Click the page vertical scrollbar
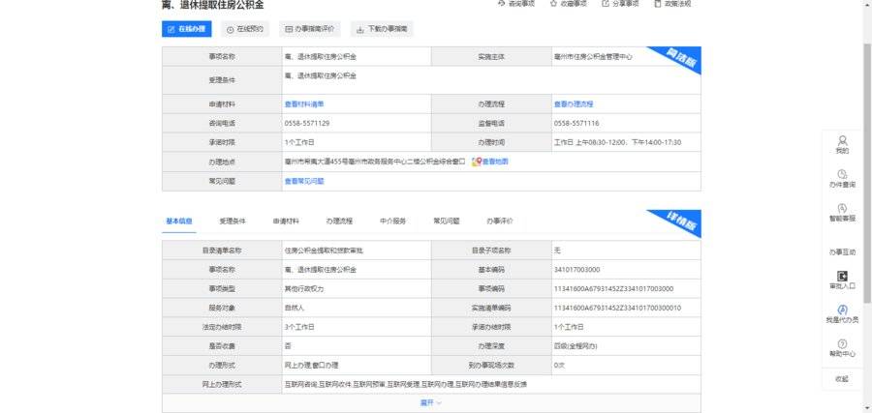The image size is (872, 413). pyautogui.click(x=867, y=172)
